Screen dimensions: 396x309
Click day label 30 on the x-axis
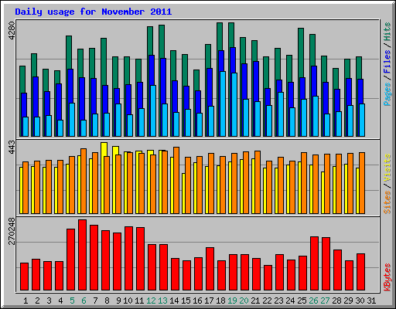tap(360, 301)
